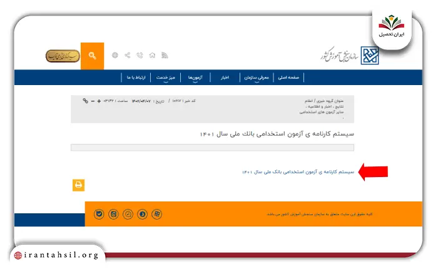The height and width of the screenshot is (269, 438).
Task: Click the footer copyright text
Action: [320, 214]
